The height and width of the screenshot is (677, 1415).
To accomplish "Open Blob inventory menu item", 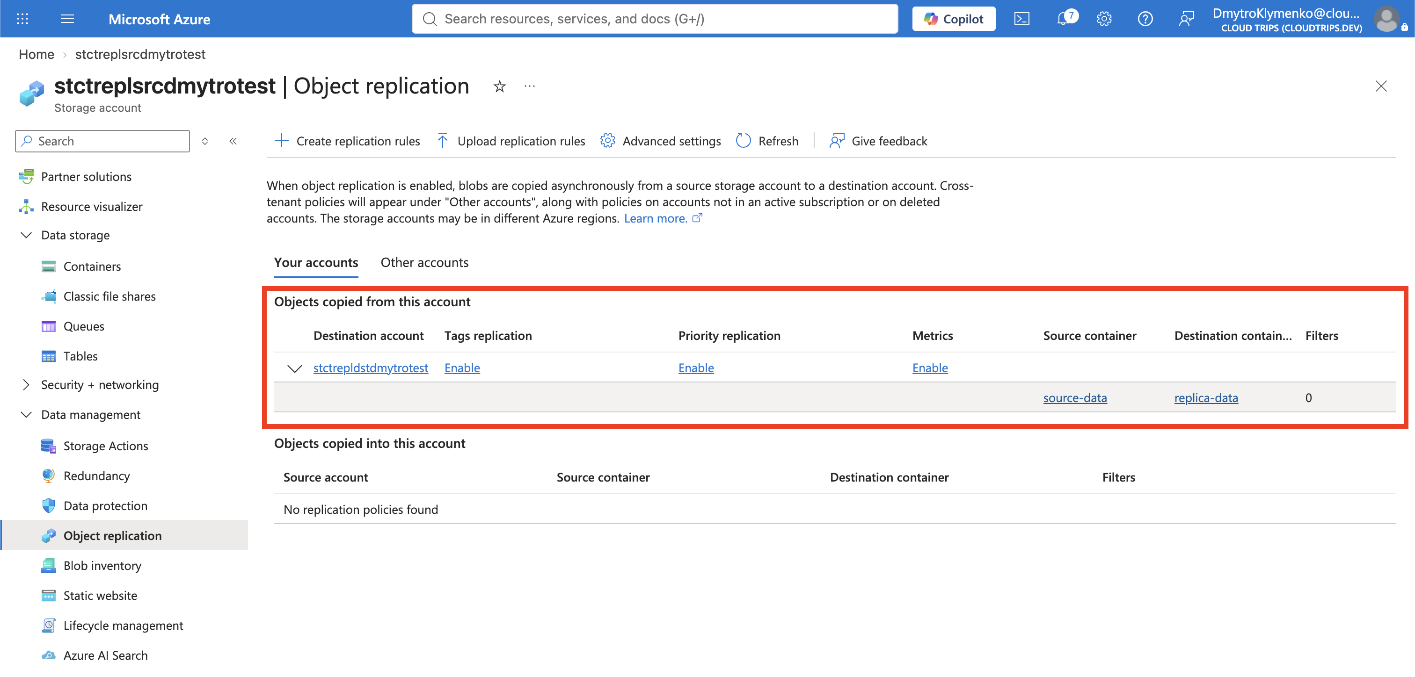I will (102, 566).
